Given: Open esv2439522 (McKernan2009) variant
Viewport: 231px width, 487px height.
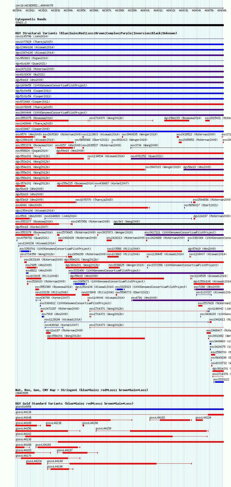Looking at the screenshot, I should point(196,134).
